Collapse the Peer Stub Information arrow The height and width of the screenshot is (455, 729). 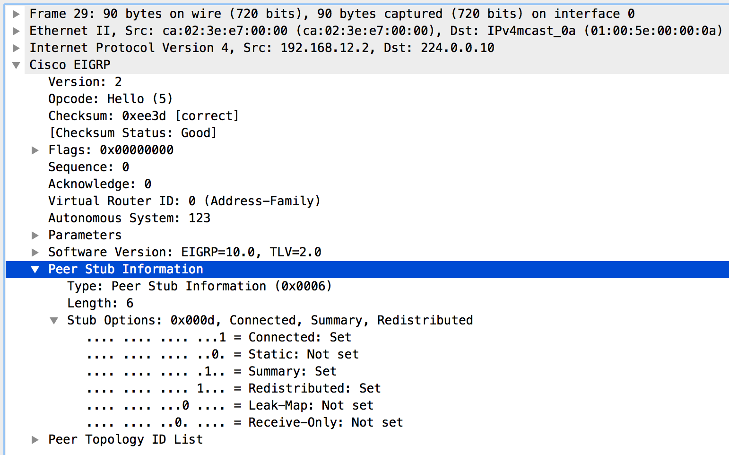pyautogui.click(x=35, y=270)
